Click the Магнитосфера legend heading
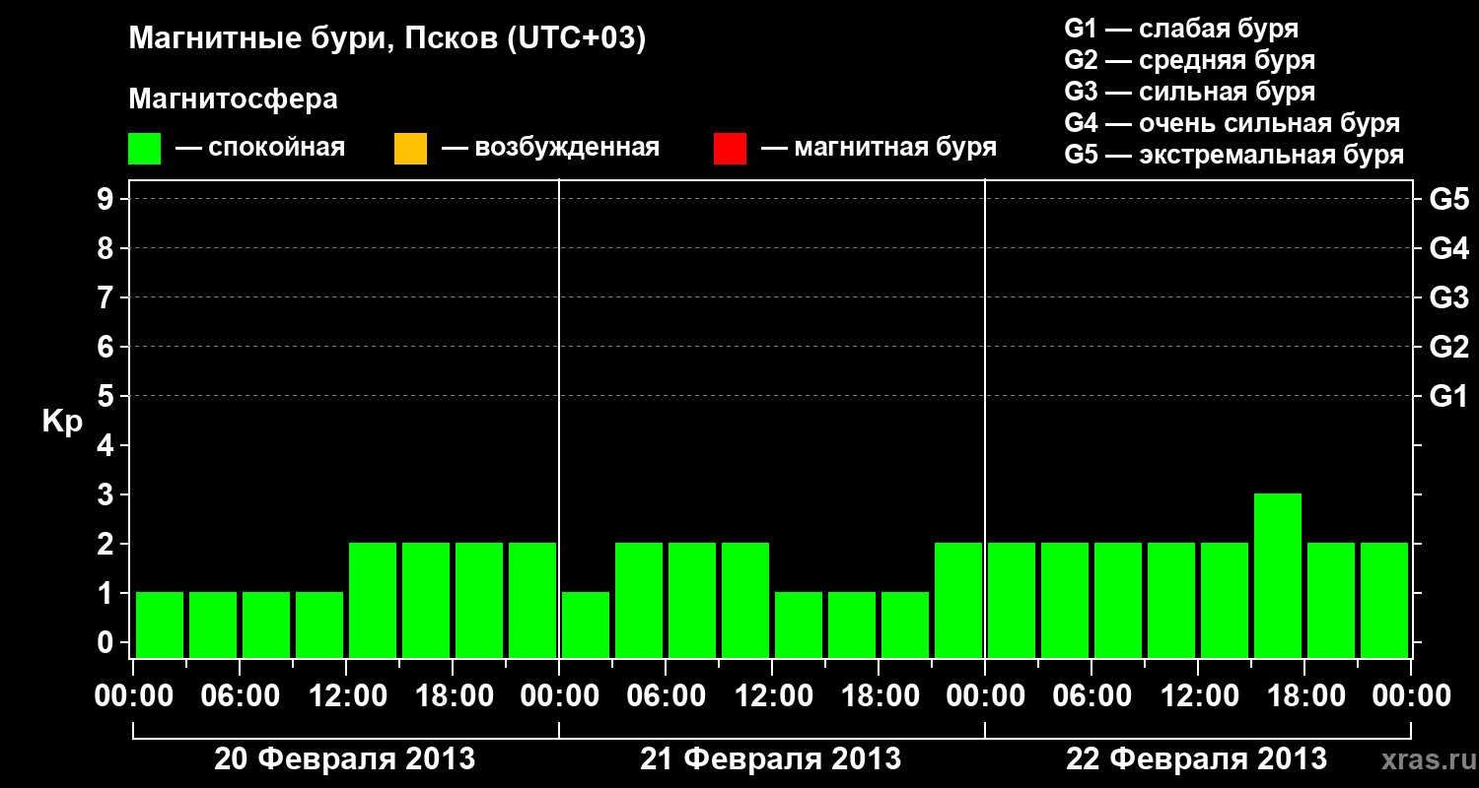The image size is (1479, 788). pos(233,99)
